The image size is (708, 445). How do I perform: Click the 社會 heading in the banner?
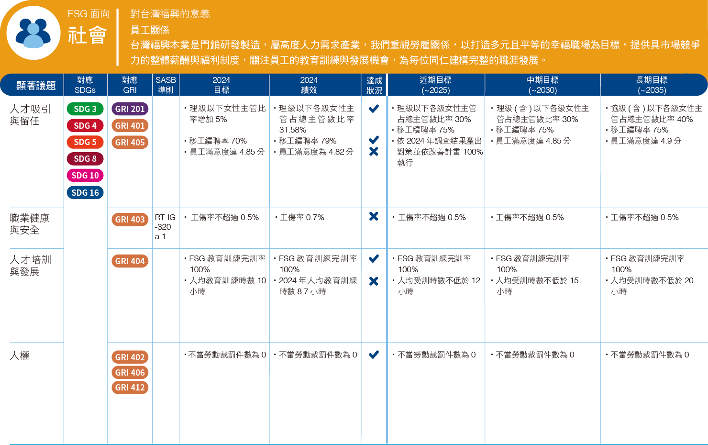click(87, 35)
